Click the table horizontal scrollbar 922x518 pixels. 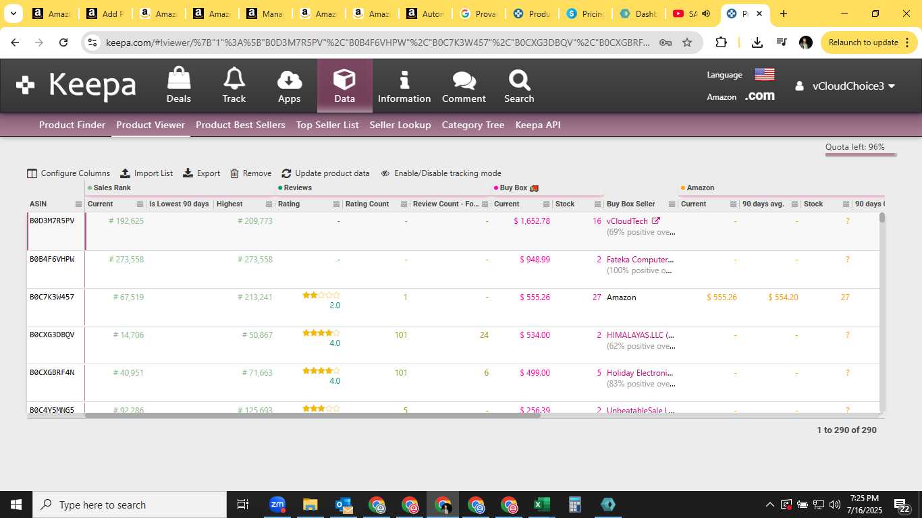[313, 415]
